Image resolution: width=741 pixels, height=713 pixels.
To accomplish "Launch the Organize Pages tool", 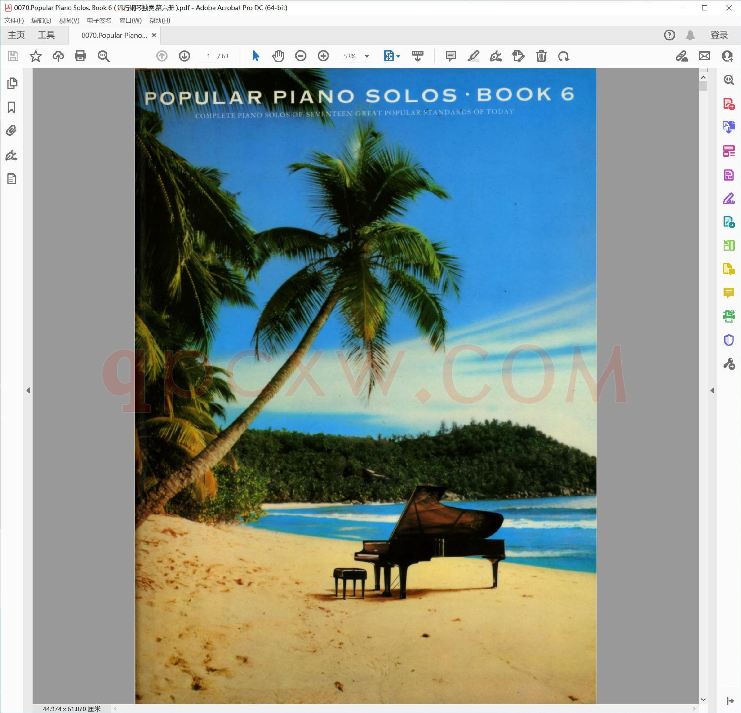I will point(729,151).
